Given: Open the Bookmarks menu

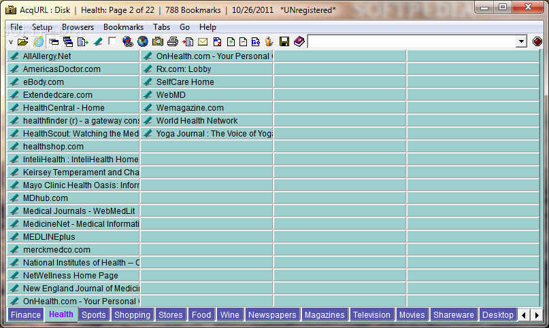Looking at the screenshot, I should [123, 27].
